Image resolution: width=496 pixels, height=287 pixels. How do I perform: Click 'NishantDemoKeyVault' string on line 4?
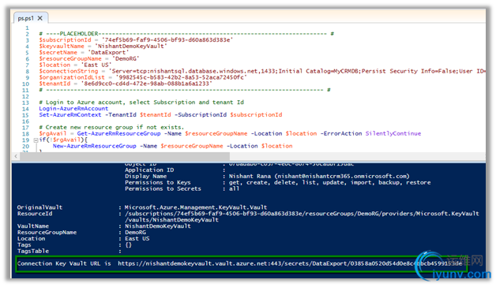click(131, 47)
